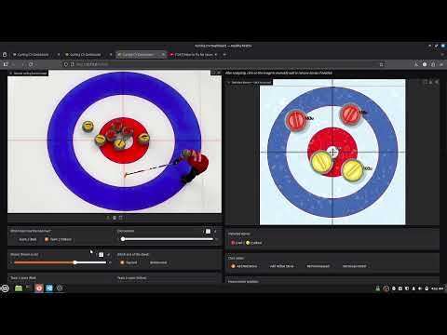Close the first browser tab
447x335 pixels.
59,55
